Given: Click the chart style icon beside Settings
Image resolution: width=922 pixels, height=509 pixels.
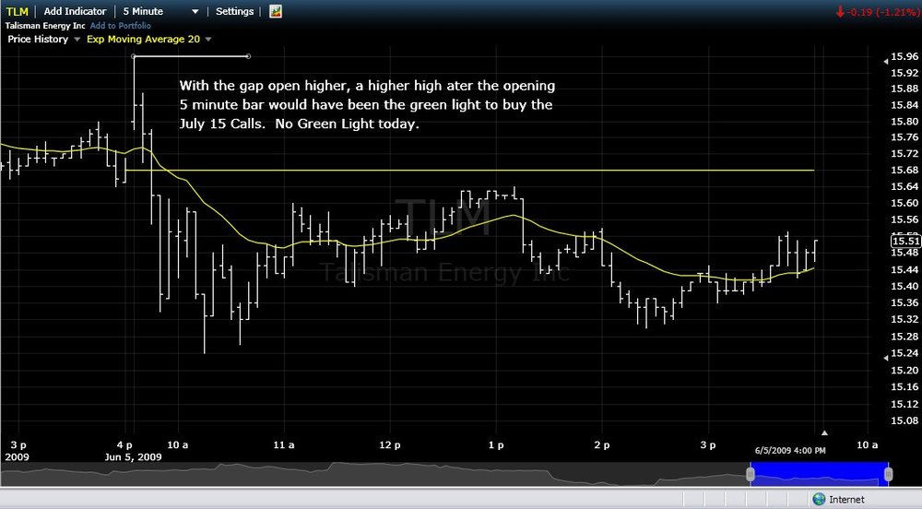Looking at the screenshot, I should 275,11.
